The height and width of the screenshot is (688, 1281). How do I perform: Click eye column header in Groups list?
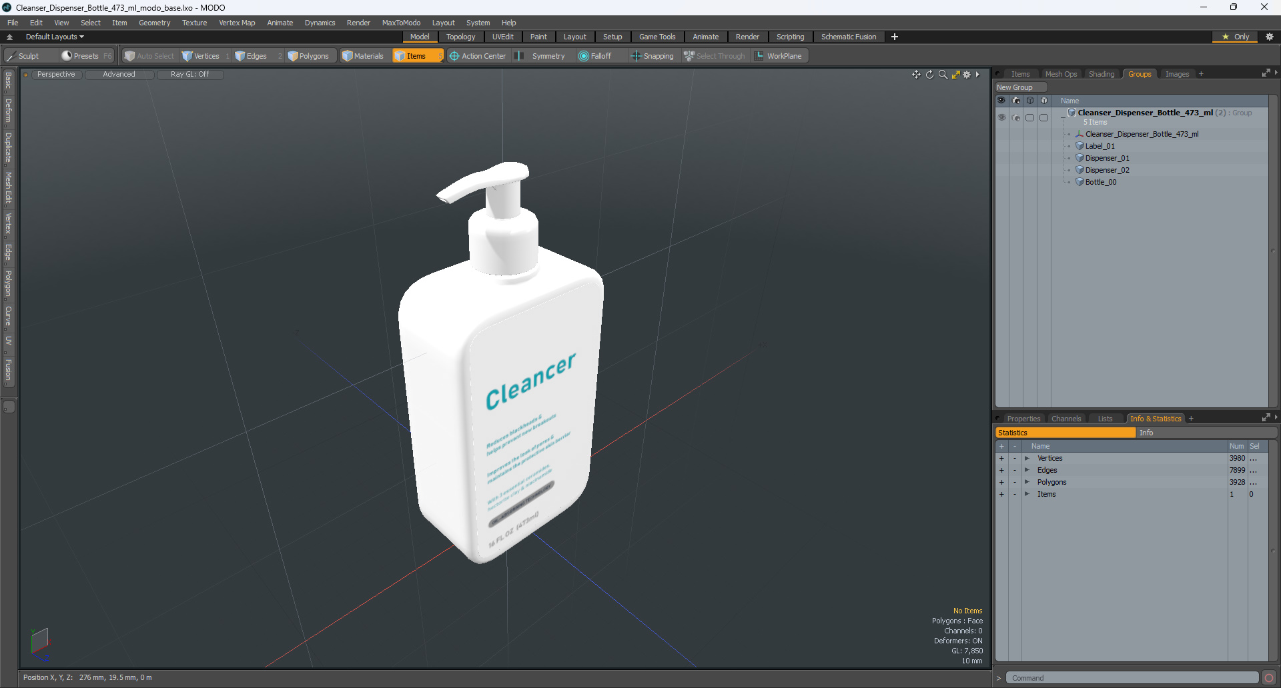point(1001,101)
